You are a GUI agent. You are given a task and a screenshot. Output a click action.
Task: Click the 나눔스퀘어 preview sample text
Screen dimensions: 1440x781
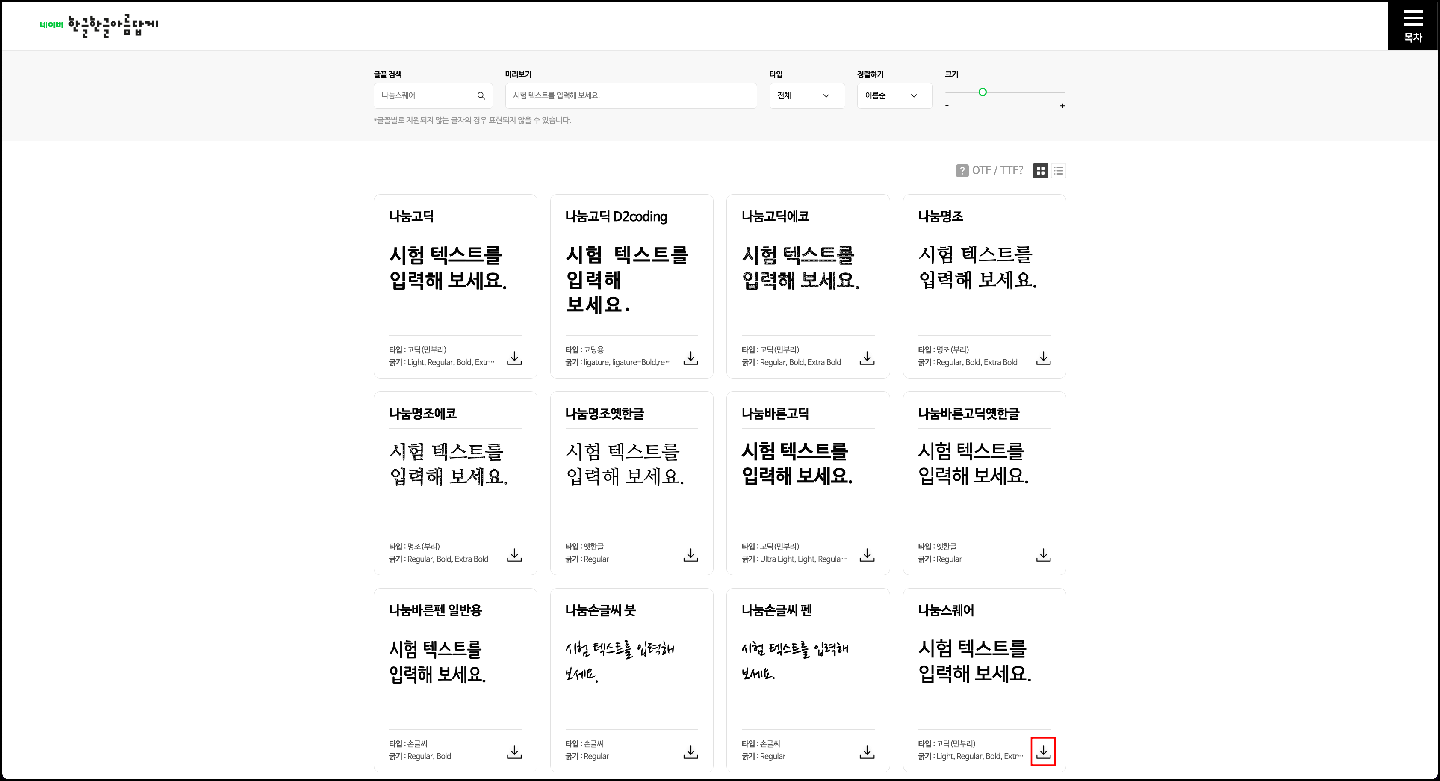[974, 661]
